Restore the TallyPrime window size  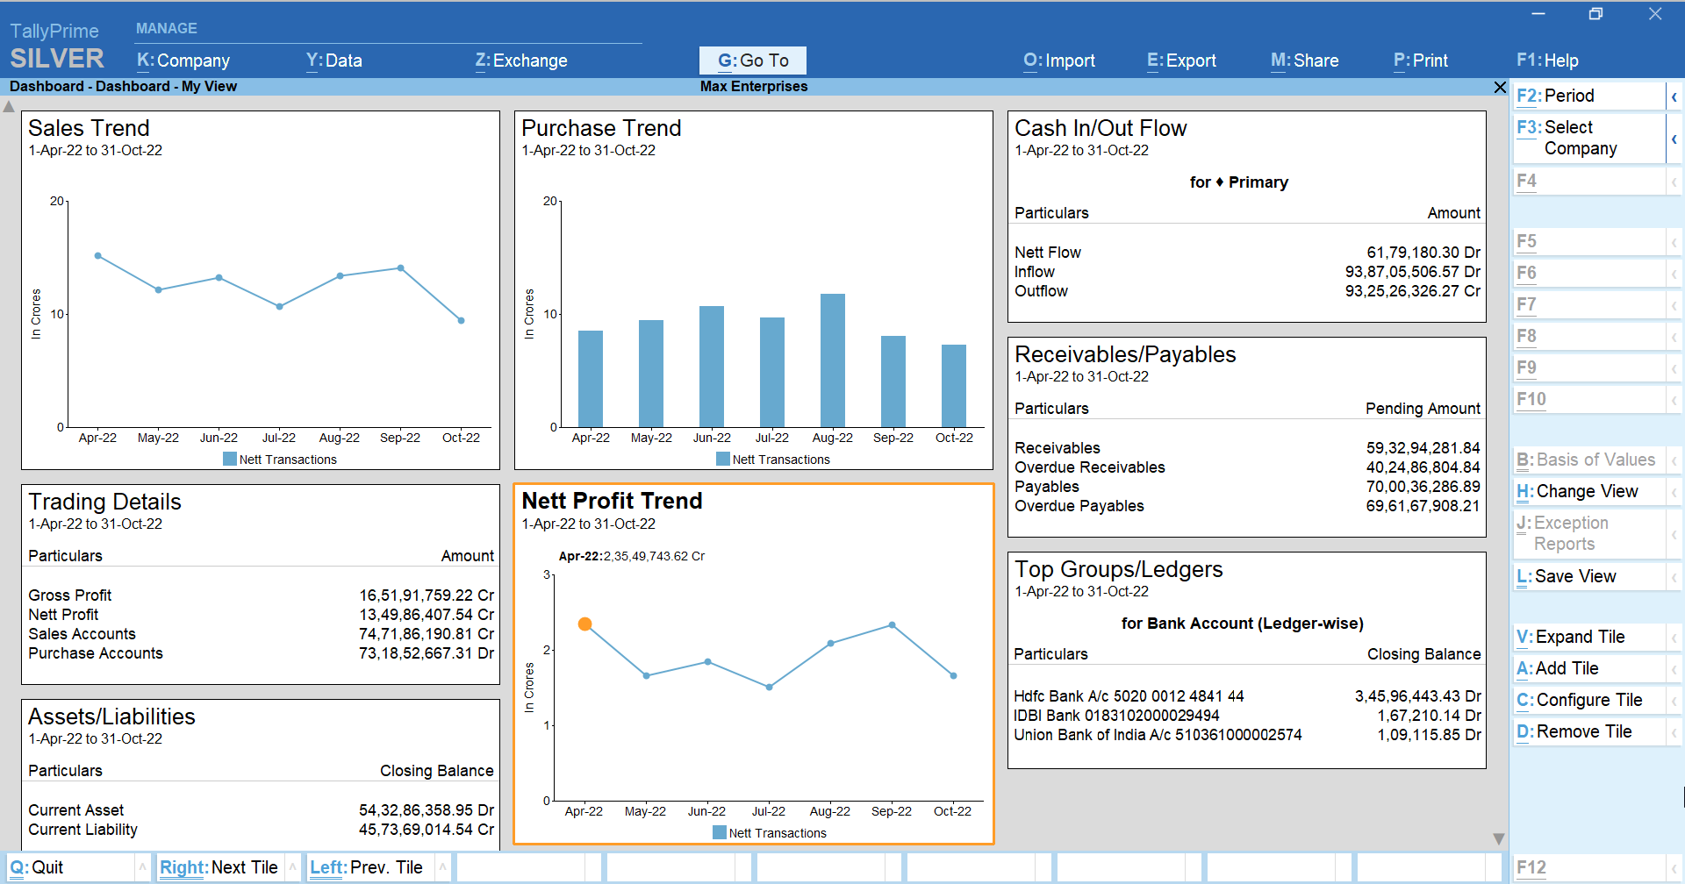point(1595,14)
